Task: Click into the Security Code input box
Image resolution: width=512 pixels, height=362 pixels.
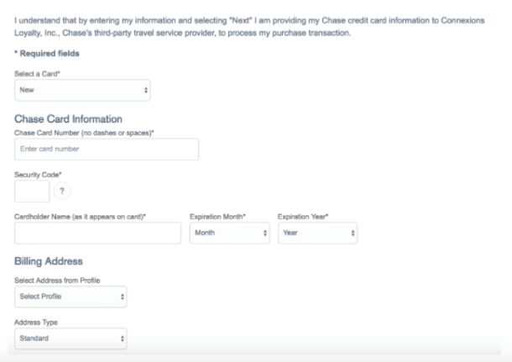Action: pyautogui.click(x=32, y=191)
